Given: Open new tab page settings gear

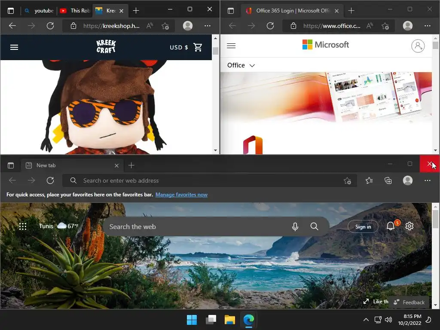Looking at the screenshot, I should coord(409,226).
